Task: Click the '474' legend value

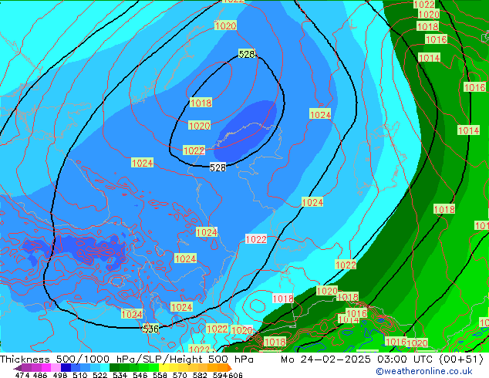Action: pyautogui.click(x=22, y=375)
